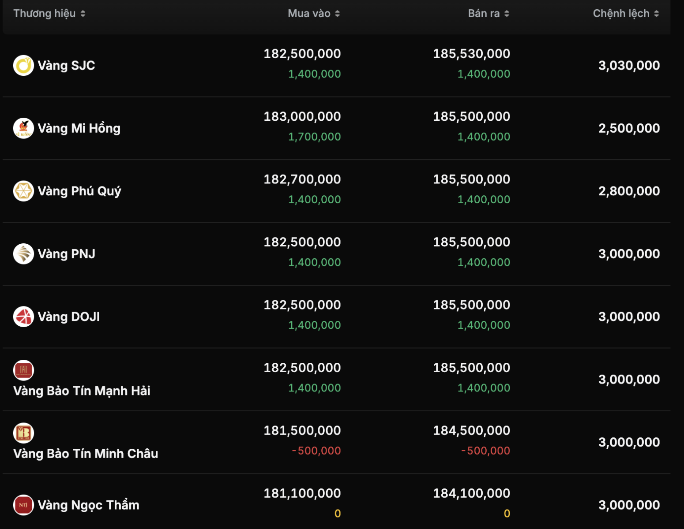Click the Vàng Phú Quý 2,800,000 spread value

[x=629, y=191]
